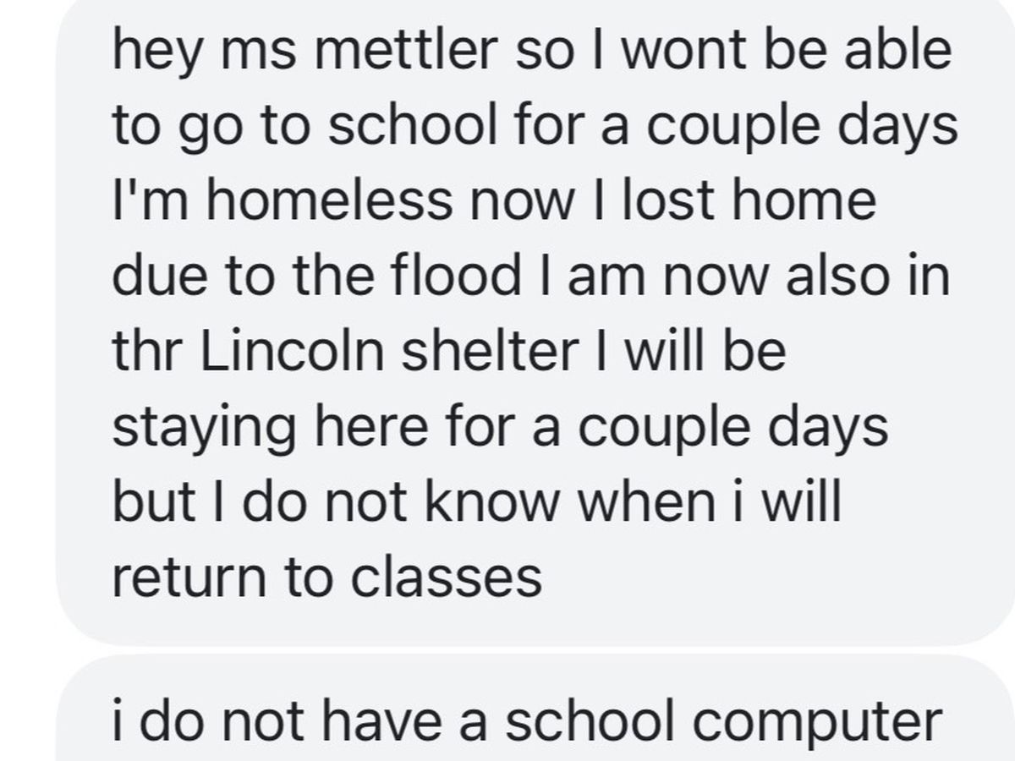Click the word 'able' in the first line
The height and width of the screenshot is (761, 1015).
coord(903,50)
